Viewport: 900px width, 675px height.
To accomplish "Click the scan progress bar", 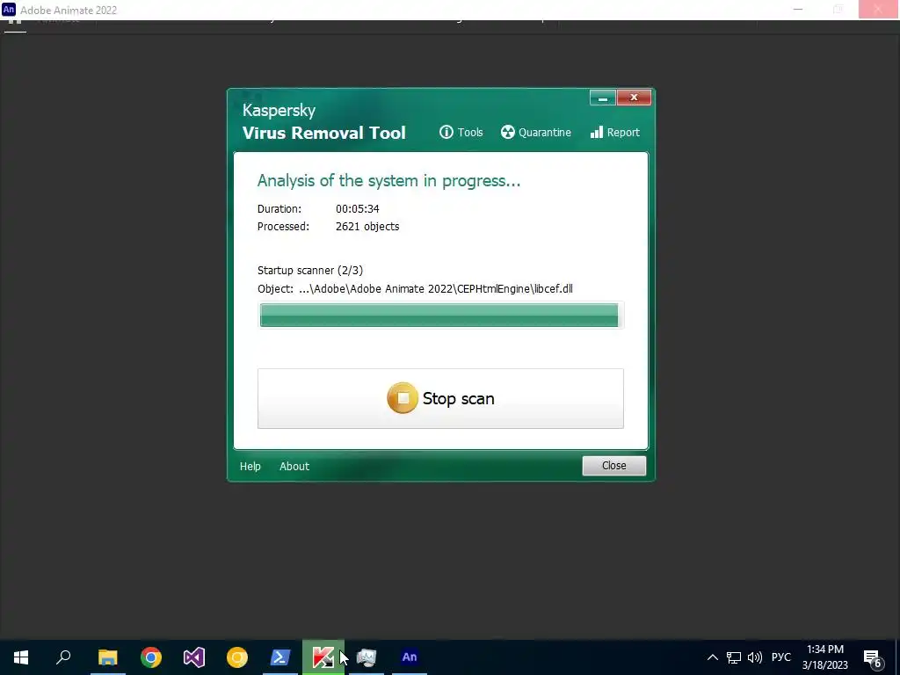I will [x=439, y=316].
